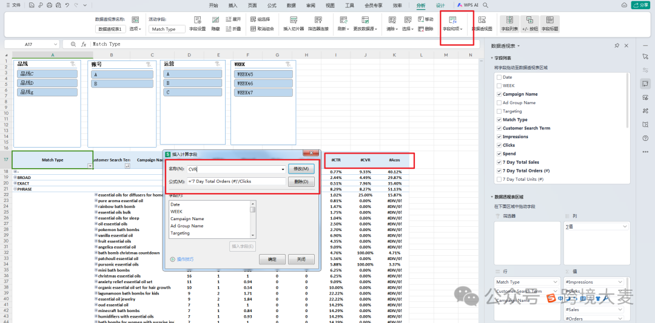Click the Print icon in the quick toolbar
Screen dimensions: 655x323
49,5
